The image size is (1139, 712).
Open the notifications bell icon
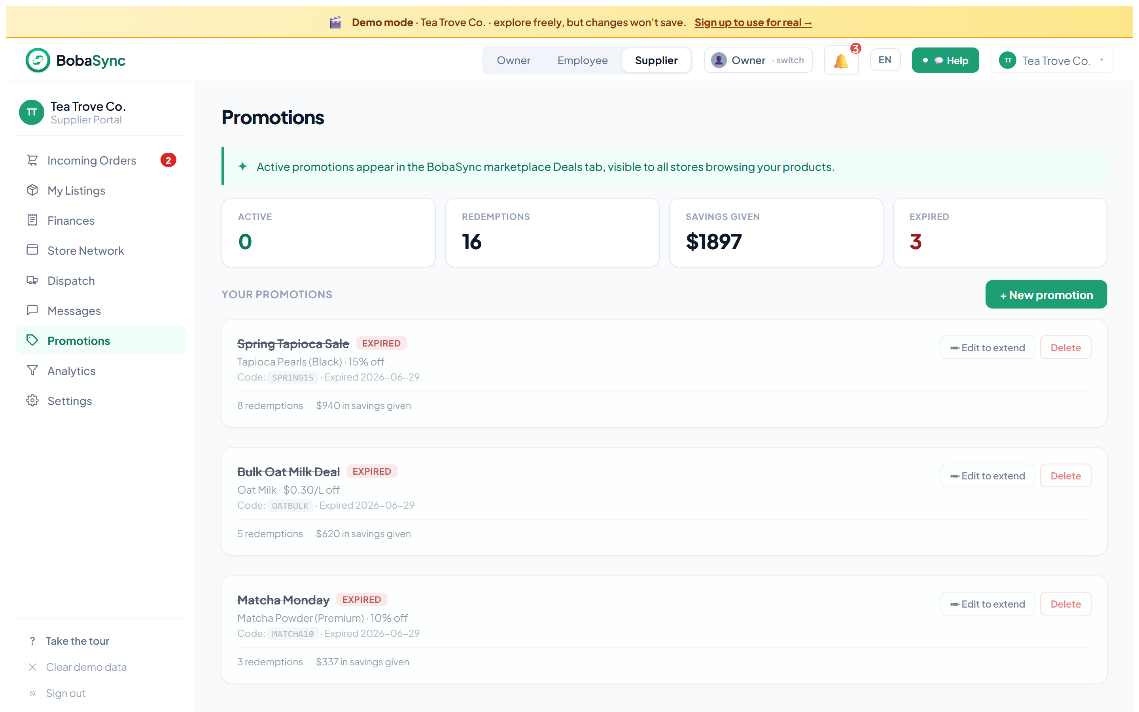pos(841,60)
